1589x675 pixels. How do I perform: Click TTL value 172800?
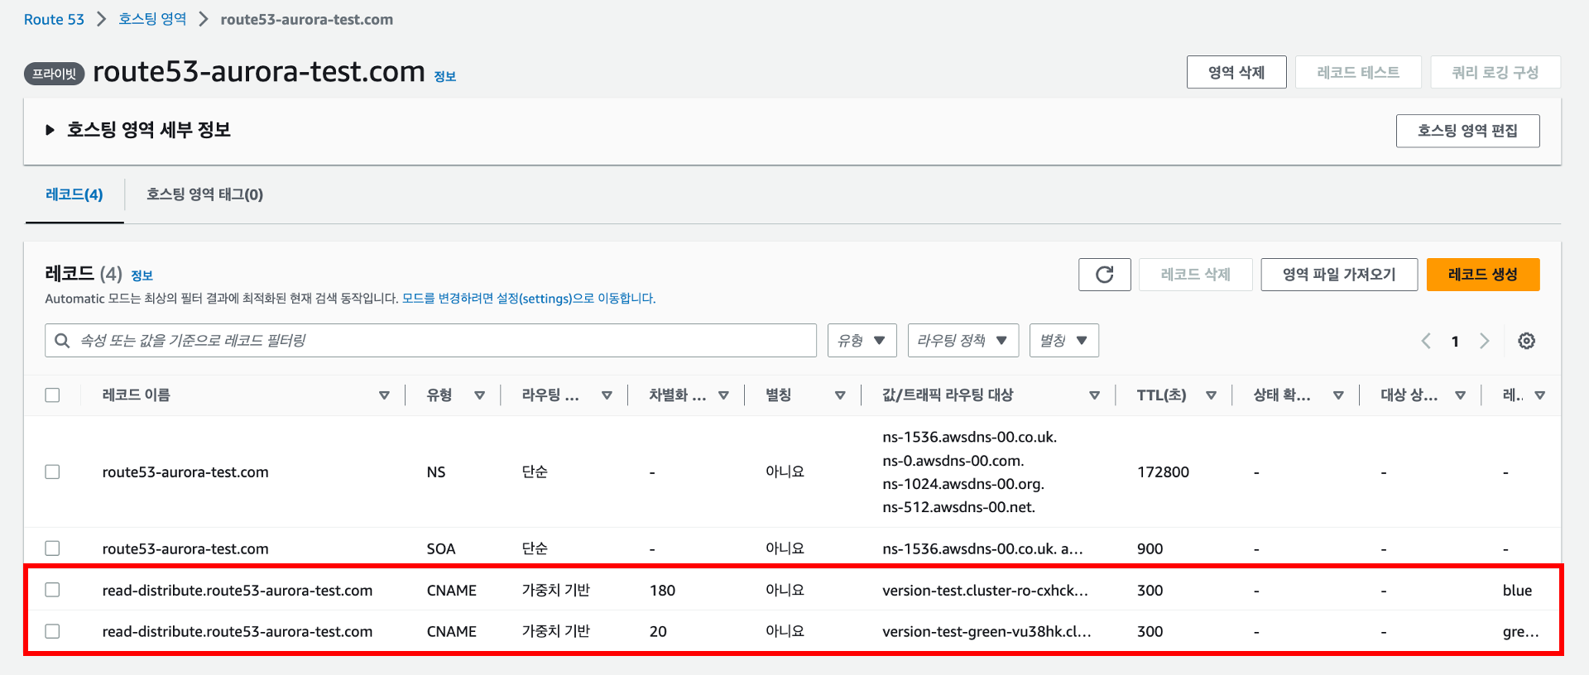click(1163, 472)
